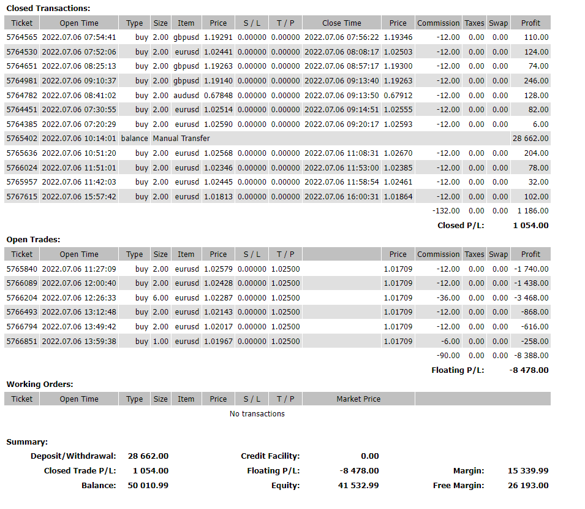
Task: Select ticket number 5765636
Action: tap(22, 153)
